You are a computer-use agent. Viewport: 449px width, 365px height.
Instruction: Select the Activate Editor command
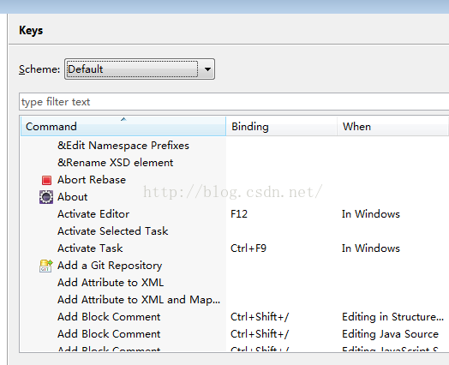point(93,214)
